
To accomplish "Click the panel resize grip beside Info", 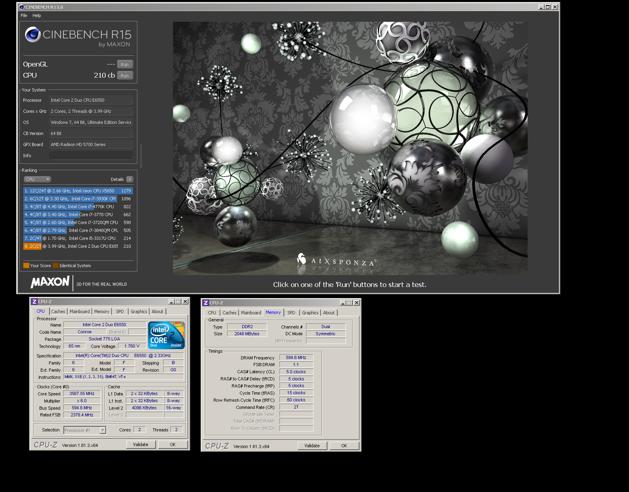I will pyautogui.click(x=141, y=156).
